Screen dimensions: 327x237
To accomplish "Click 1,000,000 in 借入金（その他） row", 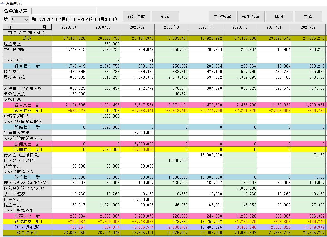I will click(171, 161).
